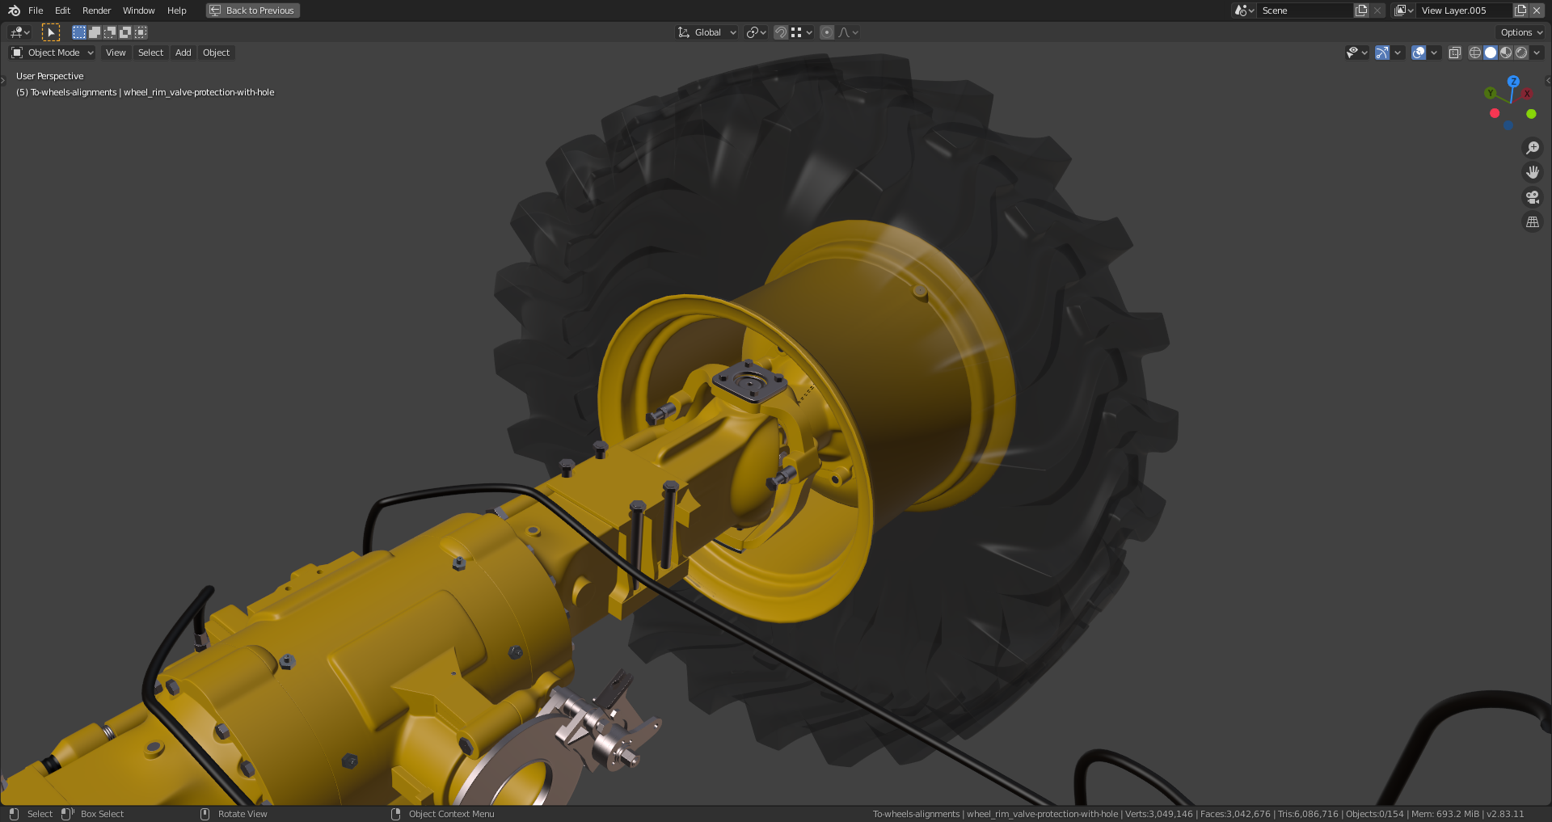Open the Global transform orientation dropdown
This screenshot has width=1552, height=822.
[x=707, y=32]
